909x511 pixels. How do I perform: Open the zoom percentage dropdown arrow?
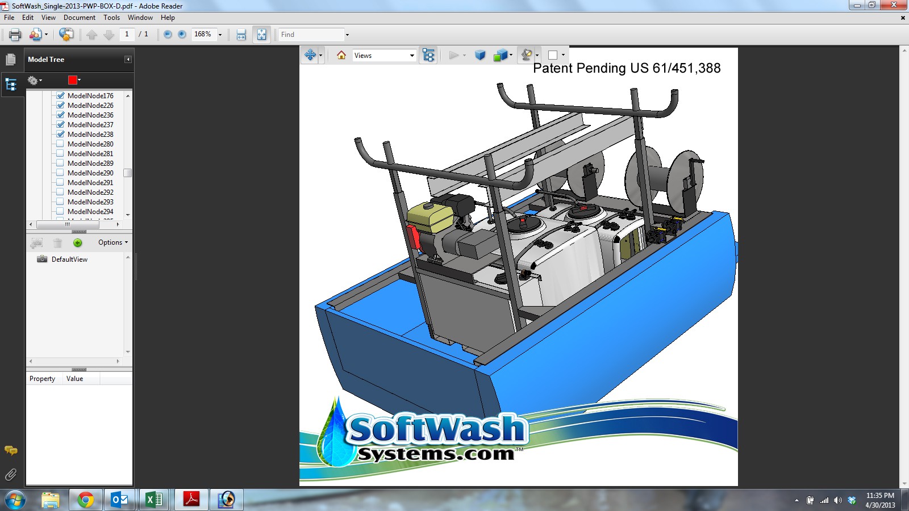tap(220, 35)
